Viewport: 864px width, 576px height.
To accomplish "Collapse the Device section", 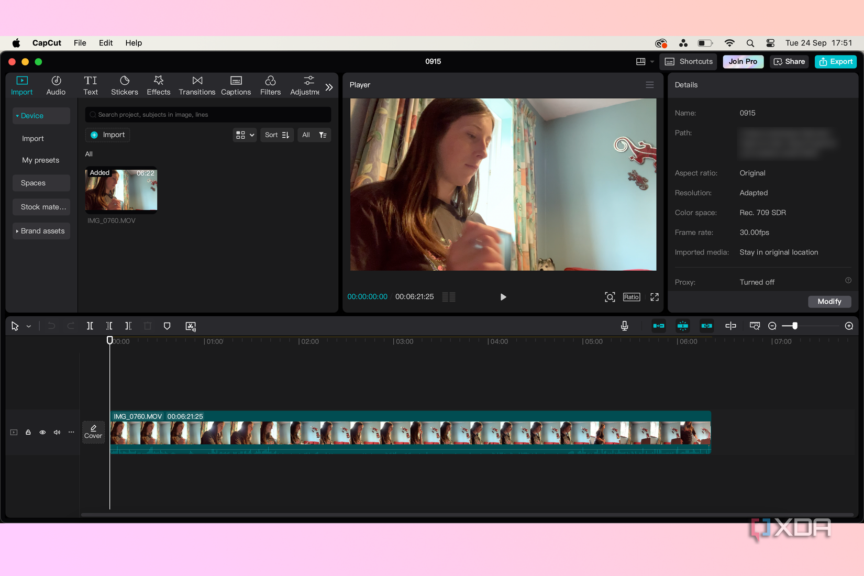I will click(41, 116).
